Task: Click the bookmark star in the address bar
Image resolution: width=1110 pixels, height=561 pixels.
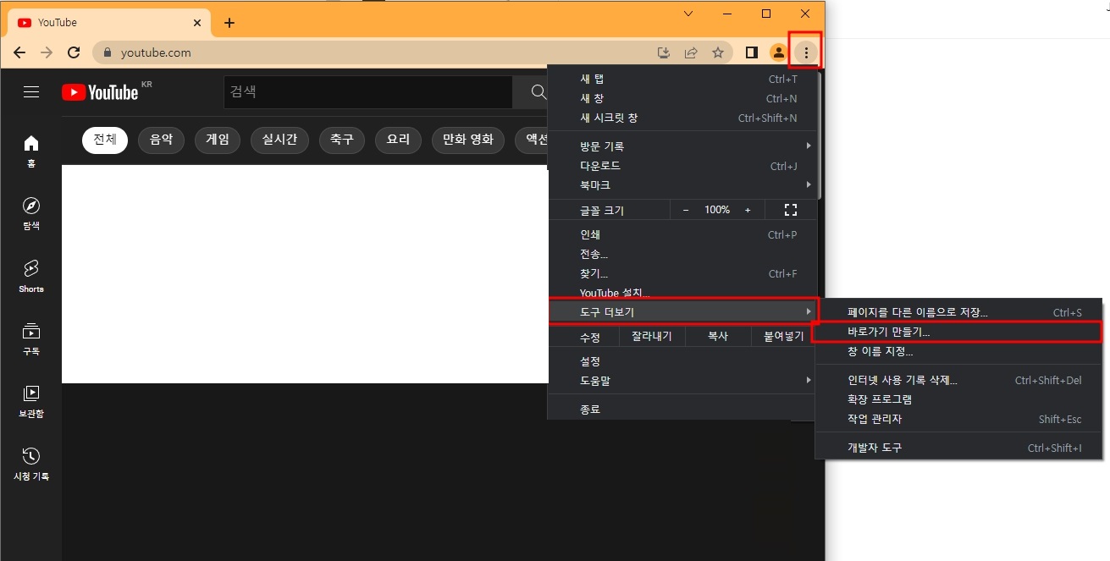Action: (x=718, y=52)
